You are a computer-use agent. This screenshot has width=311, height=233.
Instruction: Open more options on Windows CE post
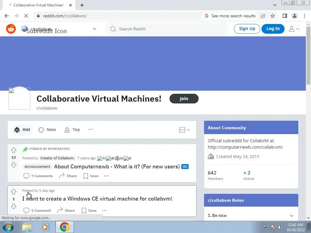[x=104, y=211]
